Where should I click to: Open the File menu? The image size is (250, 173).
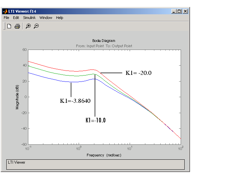coord(6,18)
